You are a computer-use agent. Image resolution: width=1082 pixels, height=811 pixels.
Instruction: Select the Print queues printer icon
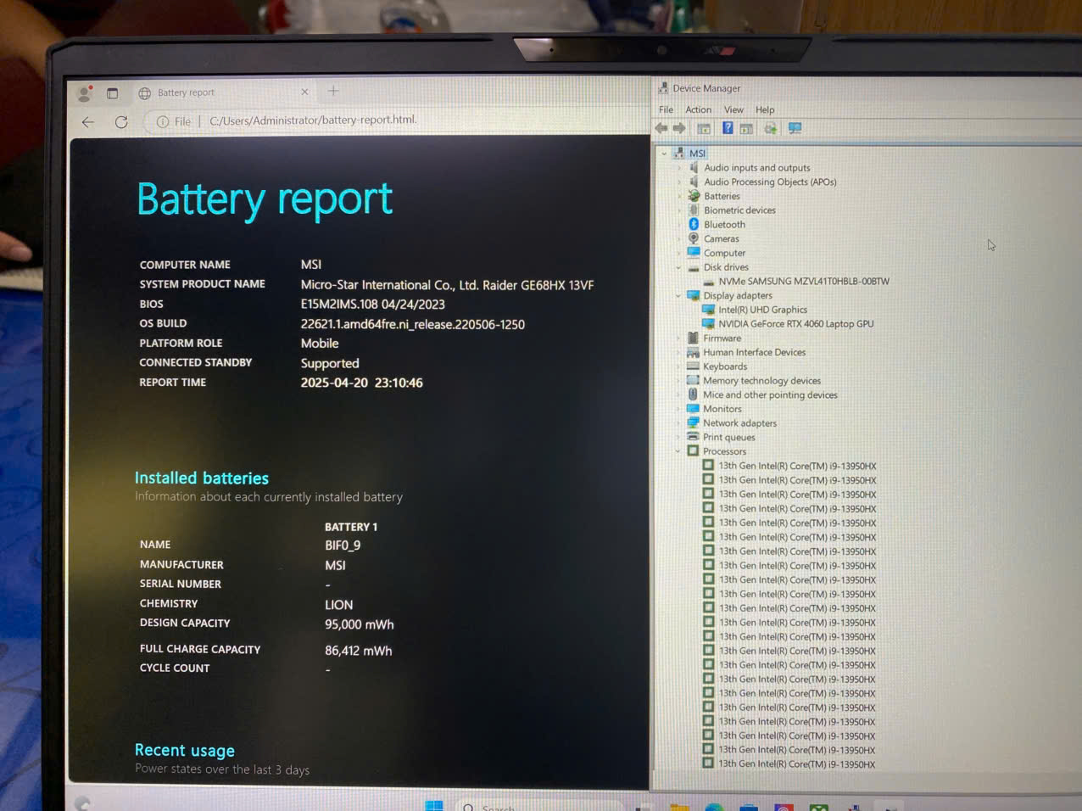[693, 437]
